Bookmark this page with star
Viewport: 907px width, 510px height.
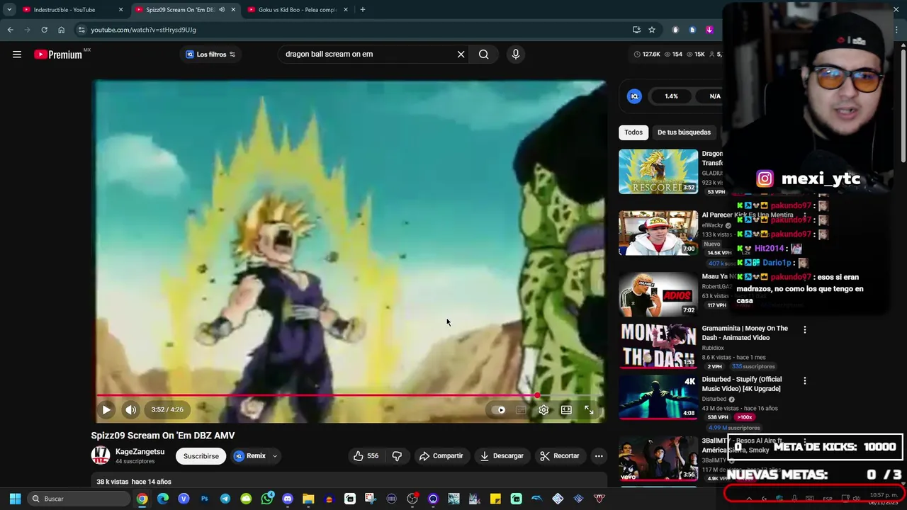(x=652, y=30)
